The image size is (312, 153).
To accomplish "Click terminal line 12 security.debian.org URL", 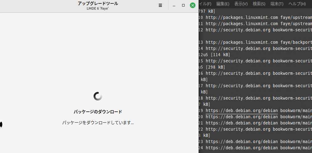I will point(238,30).
